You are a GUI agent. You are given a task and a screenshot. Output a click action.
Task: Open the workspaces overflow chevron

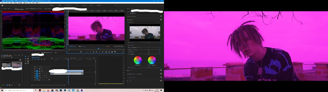115,5
